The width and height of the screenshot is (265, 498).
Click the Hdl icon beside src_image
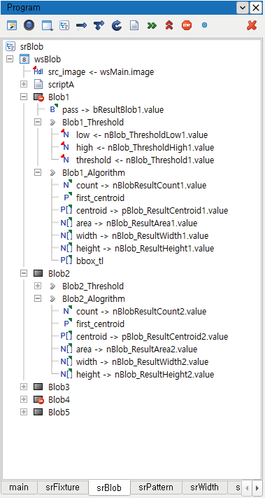pyautogui.click(x=38, y=71)
